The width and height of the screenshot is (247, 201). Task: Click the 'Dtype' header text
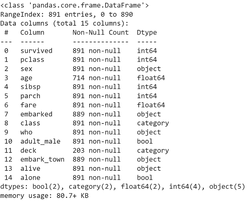(x=147, y=33)
